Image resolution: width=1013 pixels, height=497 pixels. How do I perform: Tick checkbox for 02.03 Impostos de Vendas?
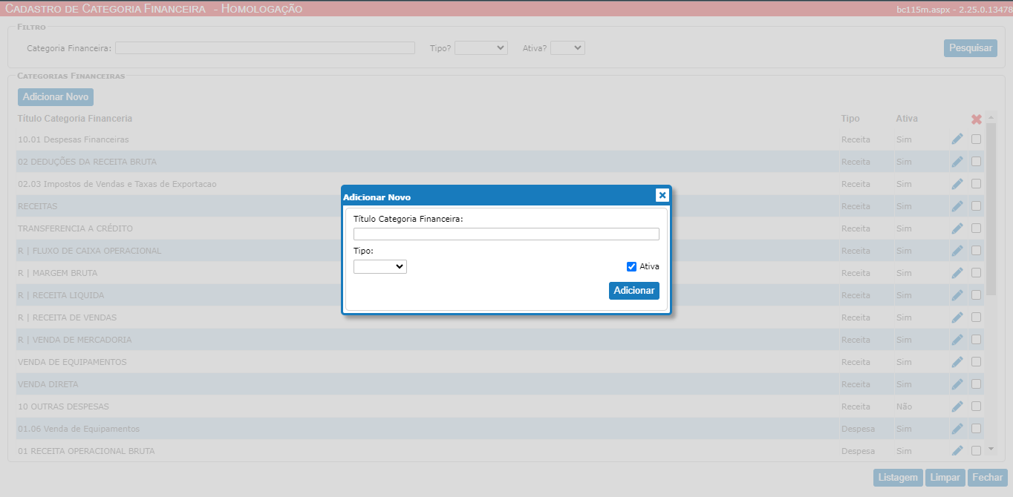977,183
